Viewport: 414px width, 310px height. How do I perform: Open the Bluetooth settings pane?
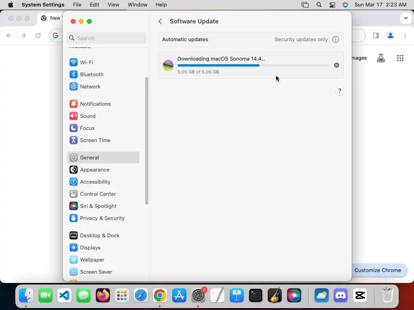(x=103, y=74)
